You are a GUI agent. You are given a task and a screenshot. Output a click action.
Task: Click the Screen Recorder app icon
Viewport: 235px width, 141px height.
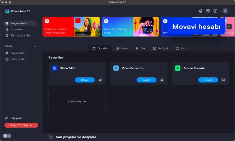click(x=178, y=68)
